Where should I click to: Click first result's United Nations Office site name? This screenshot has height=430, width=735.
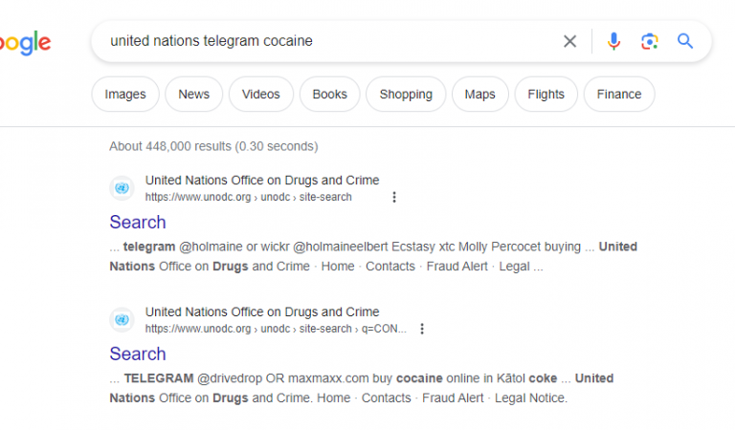click(262, 181)
